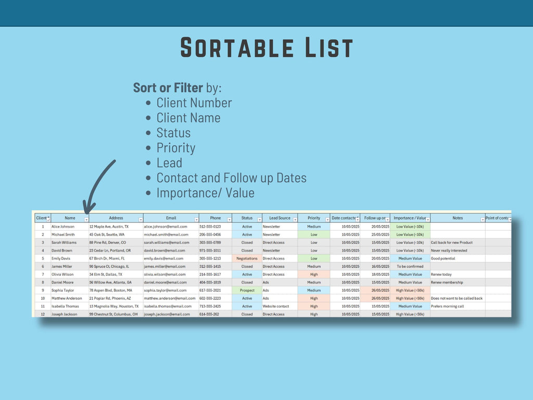Click the 'Call back for new Product' note
This screenshot has height=400, width=533.
pyautogui.click(x=452, y=243)
